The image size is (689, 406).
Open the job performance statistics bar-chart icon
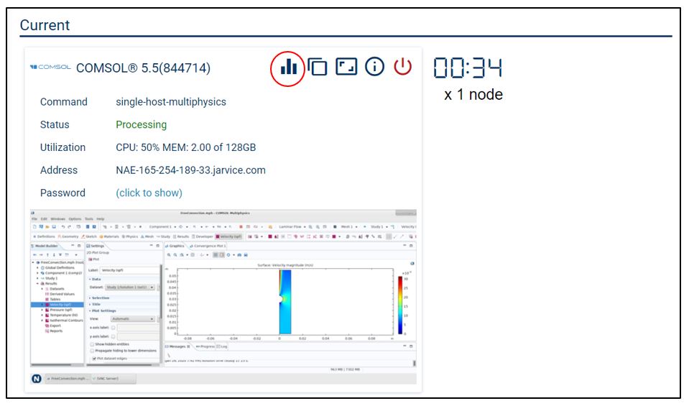click(288, 67)
